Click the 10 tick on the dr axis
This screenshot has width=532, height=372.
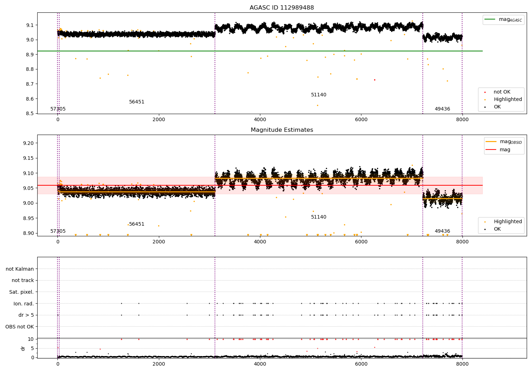[31, 339]
